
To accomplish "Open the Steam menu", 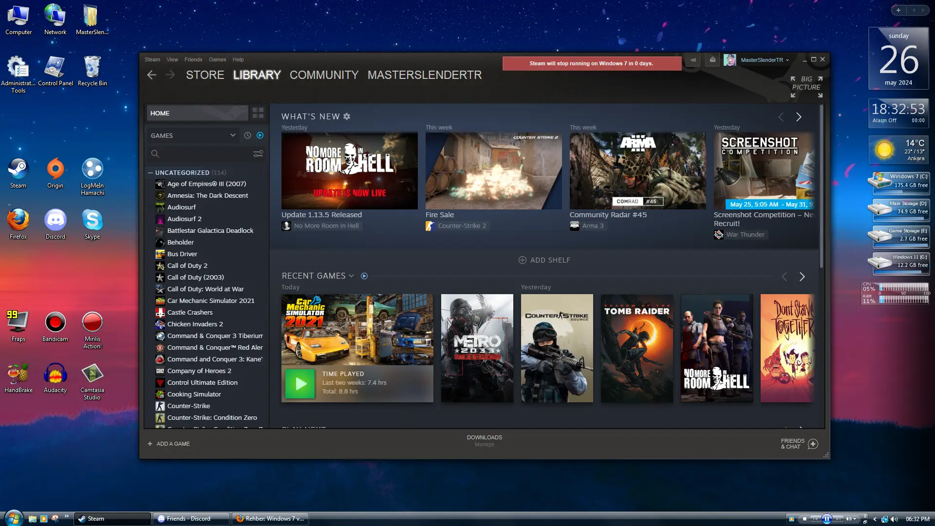I will tap(152, 59).
